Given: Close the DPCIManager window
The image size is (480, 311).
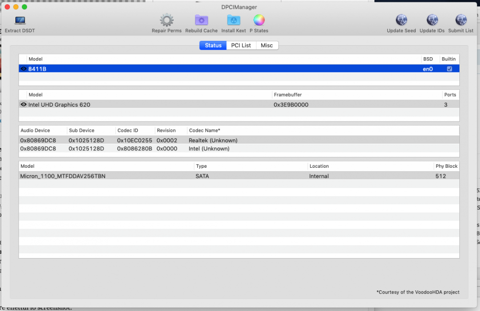Looking at the screenshot, I should pos(7,7).
